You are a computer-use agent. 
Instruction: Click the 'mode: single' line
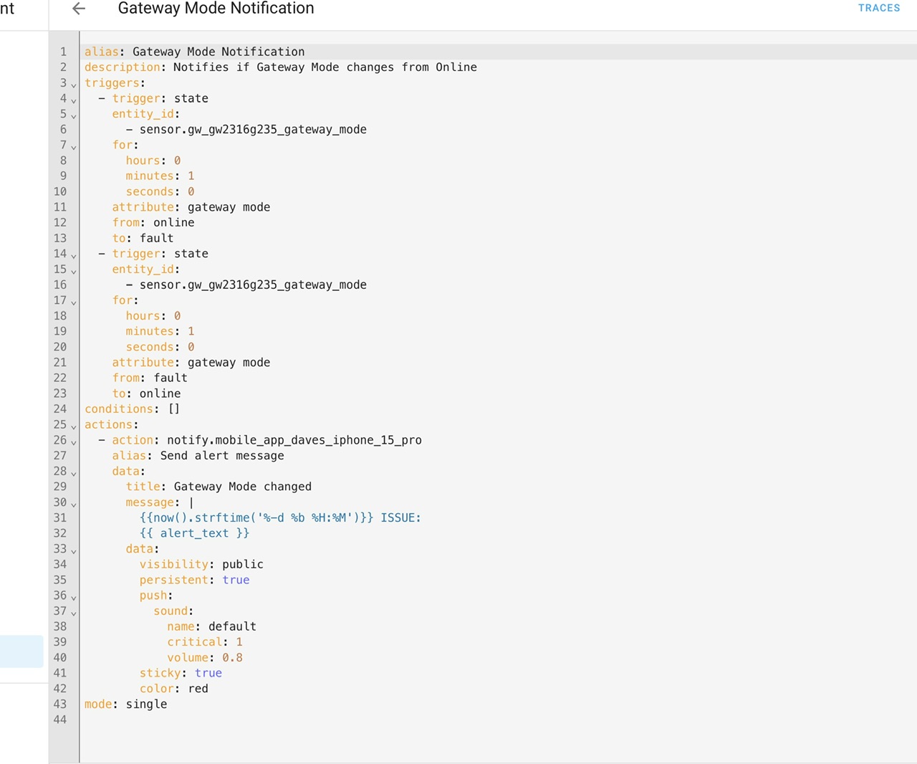[125, 704]
